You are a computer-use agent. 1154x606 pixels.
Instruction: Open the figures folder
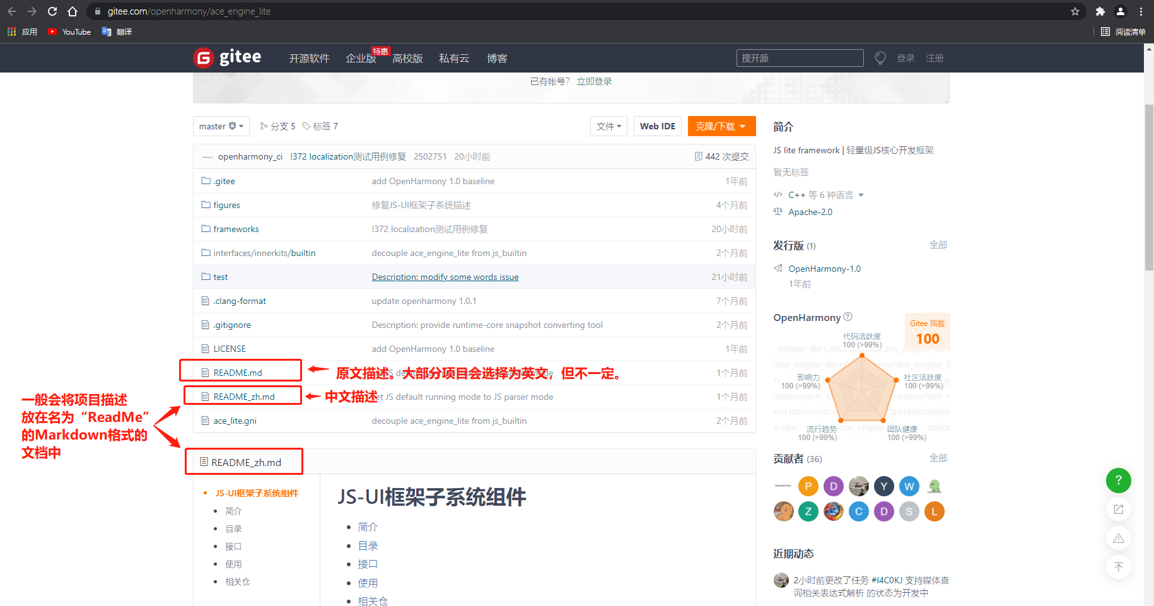[x=226, y=205]
